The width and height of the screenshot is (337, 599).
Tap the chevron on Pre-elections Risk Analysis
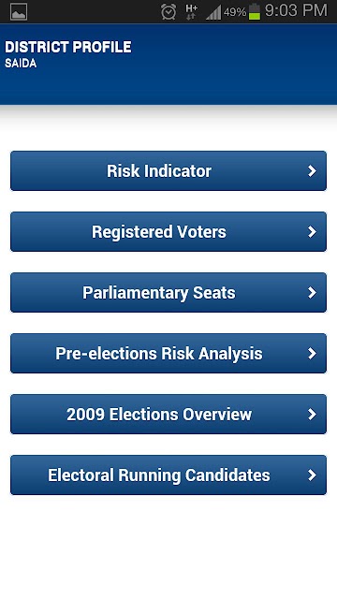click(x=312, y=354)
